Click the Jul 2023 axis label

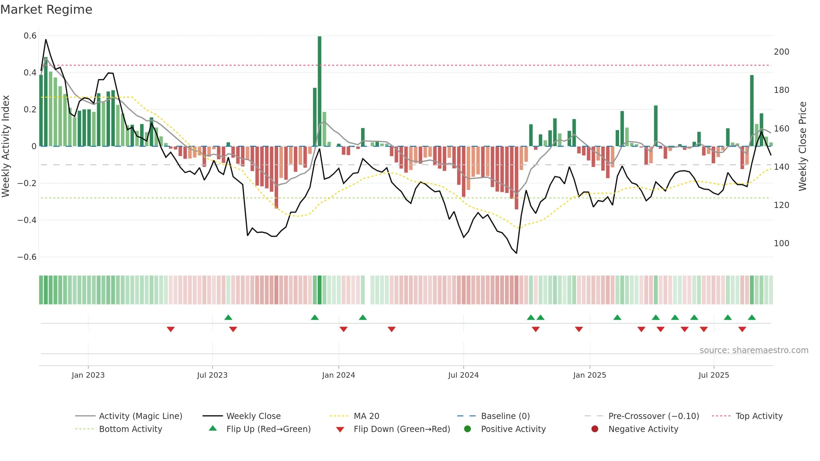pyautogui.click(x=212, y=375)
